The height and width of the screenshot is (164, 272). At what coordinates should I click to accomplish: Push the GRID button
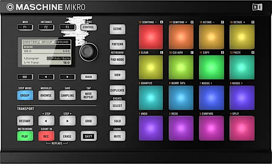point(89,121)
